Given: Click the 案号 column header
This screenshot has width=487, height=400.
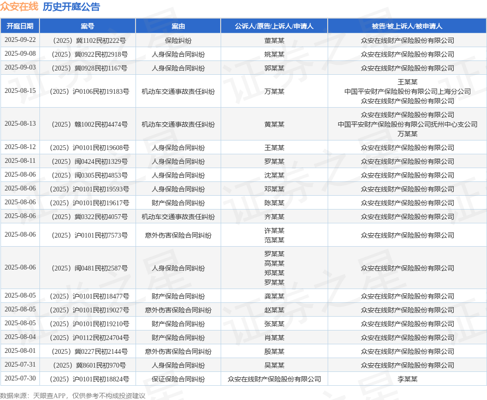Looking at the screenshot, I should (88, 26).
